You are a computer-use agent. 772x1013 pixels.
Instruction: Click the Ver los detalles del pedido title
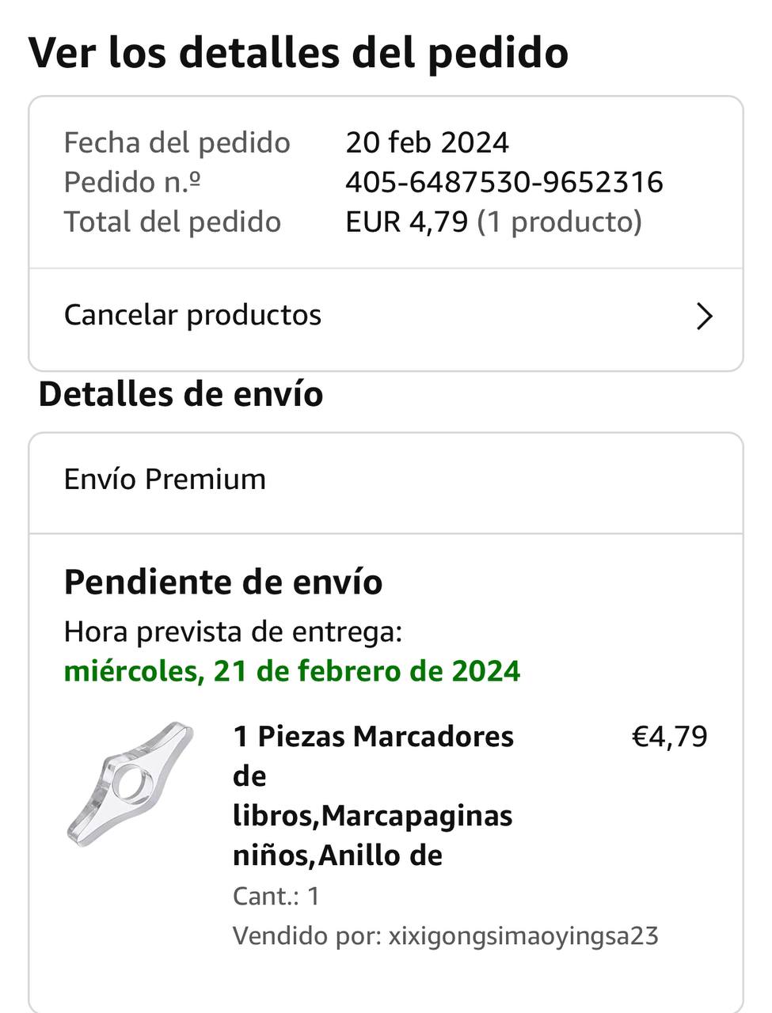click(x=299, y=52)
